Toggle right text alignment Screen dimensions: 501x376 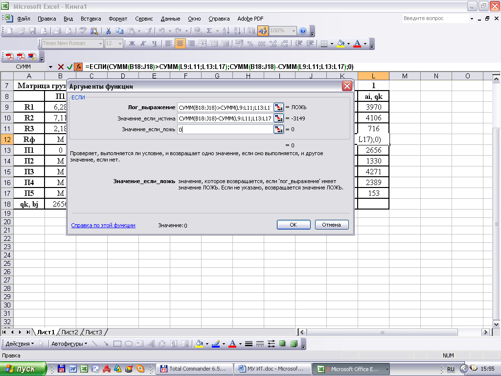click(191, 44)
